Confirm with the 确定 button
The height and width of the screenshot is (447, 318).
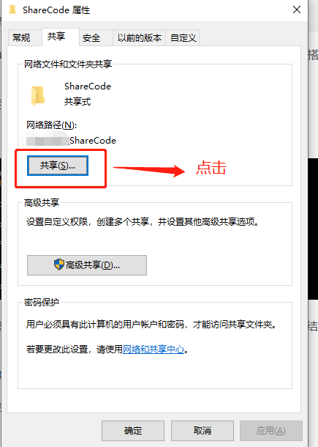coord(133,430)
